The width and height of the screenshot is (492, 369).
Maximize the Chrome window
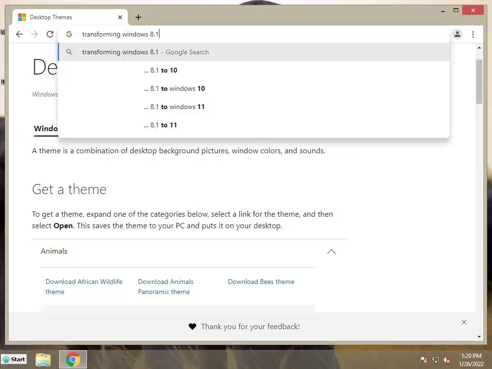click(x=456, y=11)
